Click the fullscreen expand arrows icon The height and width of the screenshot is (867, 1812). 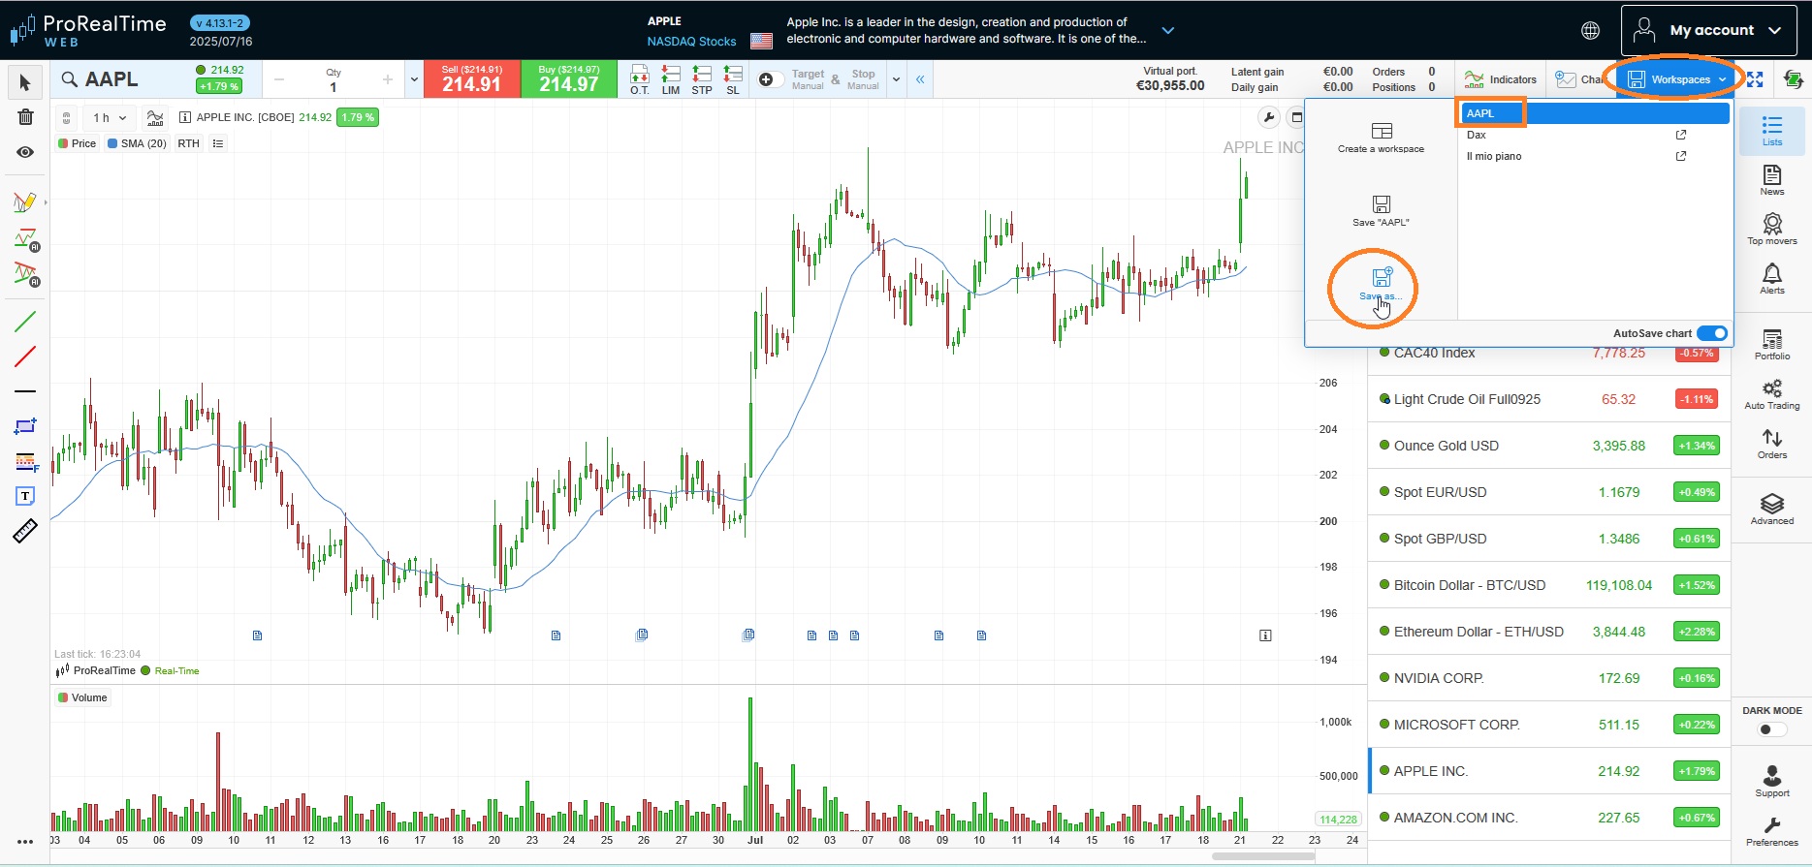click(1755, 79)
